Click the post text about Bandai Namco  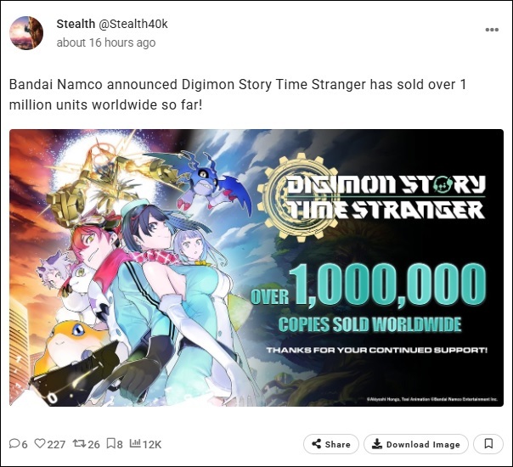[x=238, y=94]
